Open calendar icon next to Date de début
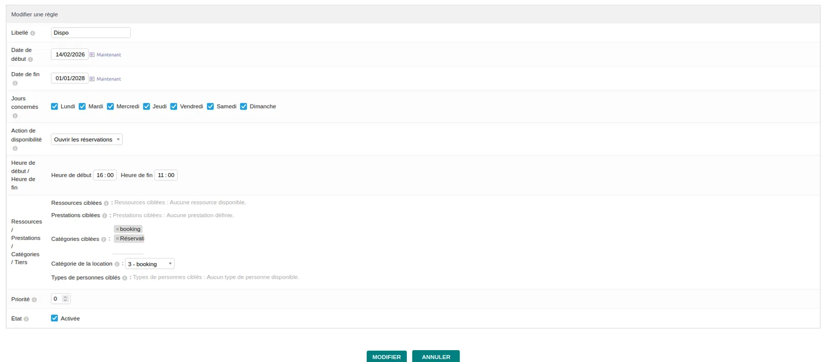The image size is (824, 362). 92,55
